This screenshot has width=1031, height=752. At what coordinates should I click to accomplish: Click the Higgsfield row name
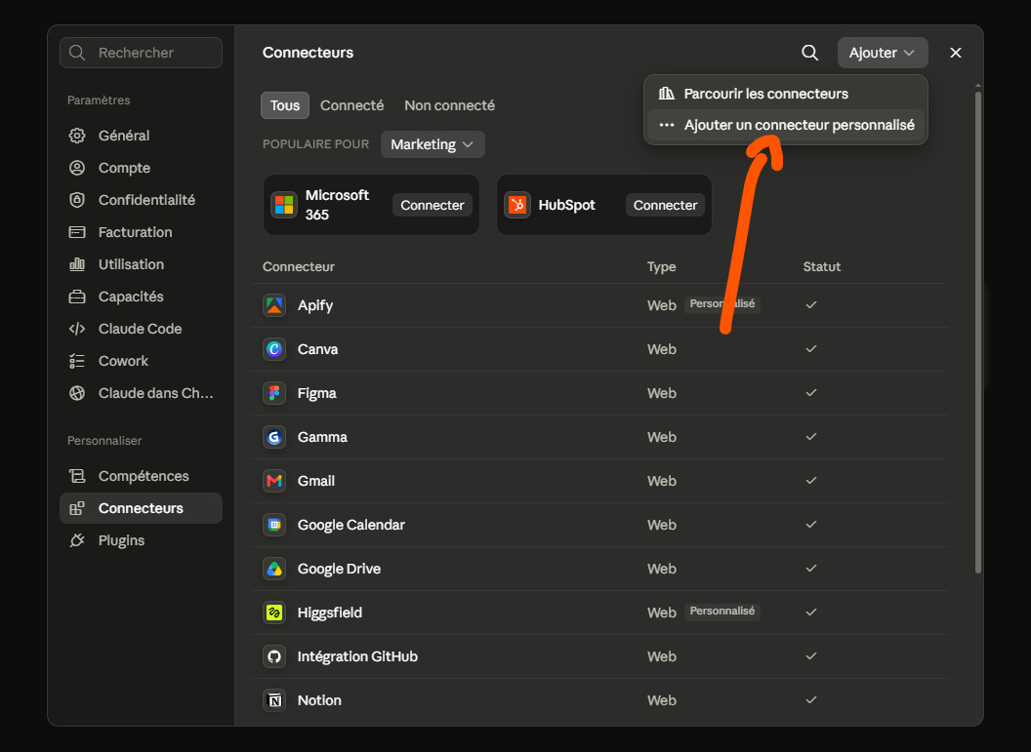[x=330, y=613]
